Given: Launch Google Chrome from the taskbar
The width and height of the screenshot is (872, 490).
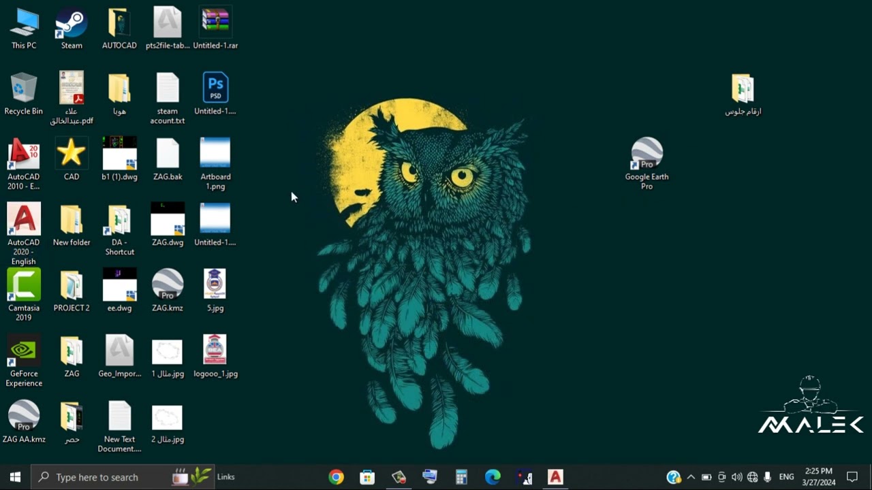Looking at the screenshot, I should [336, 477].
